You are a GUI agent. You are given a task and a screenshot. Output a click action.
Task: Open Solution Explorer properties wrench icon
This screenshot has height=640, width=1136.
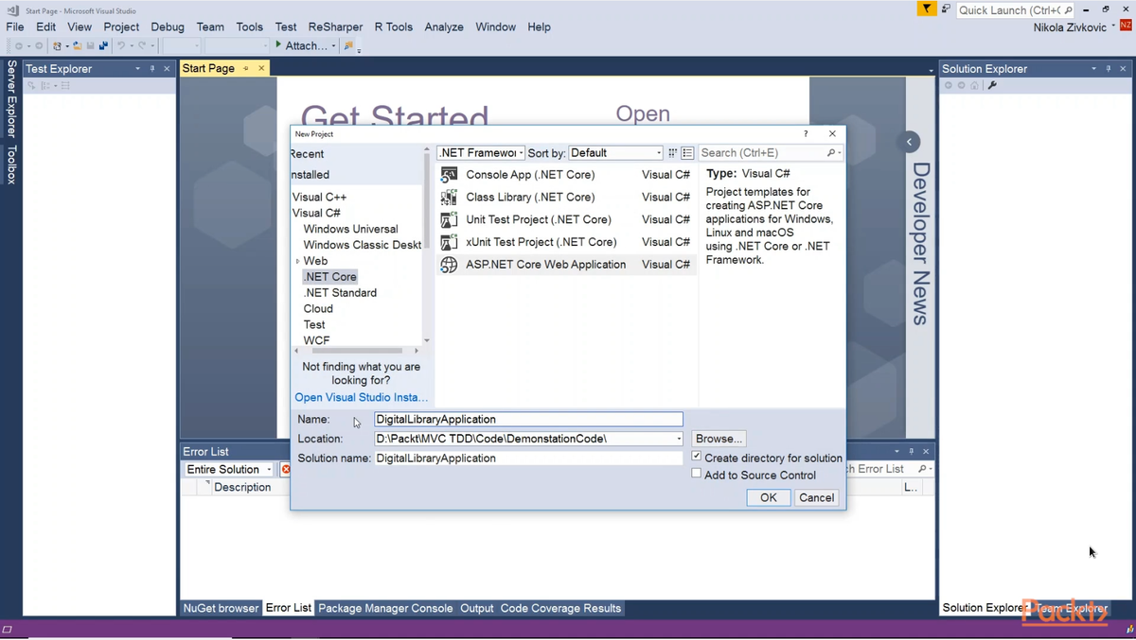pyautogui.click(x=992, y=86)
